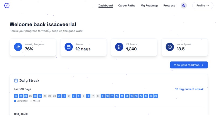Viewport: 217px width, 116px height.
Task: Click day 10 streak tile
Action: (x=107, y=96)
